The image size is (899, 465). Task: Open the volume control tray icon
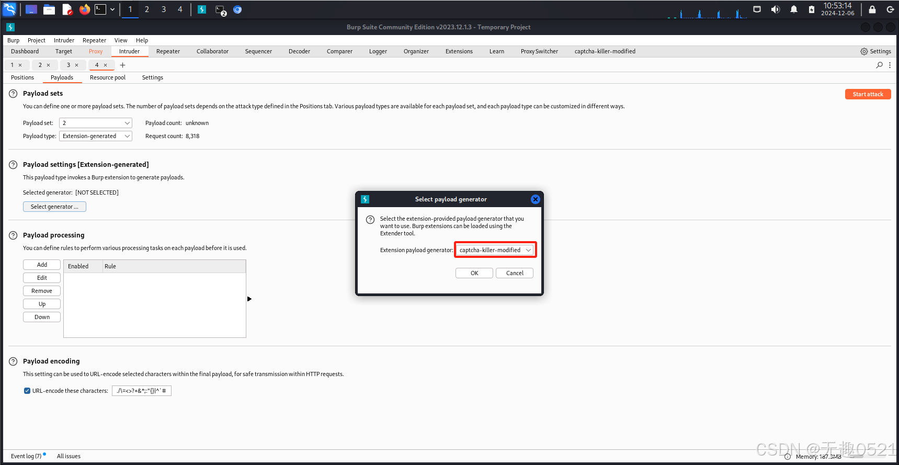coord(775,9)
